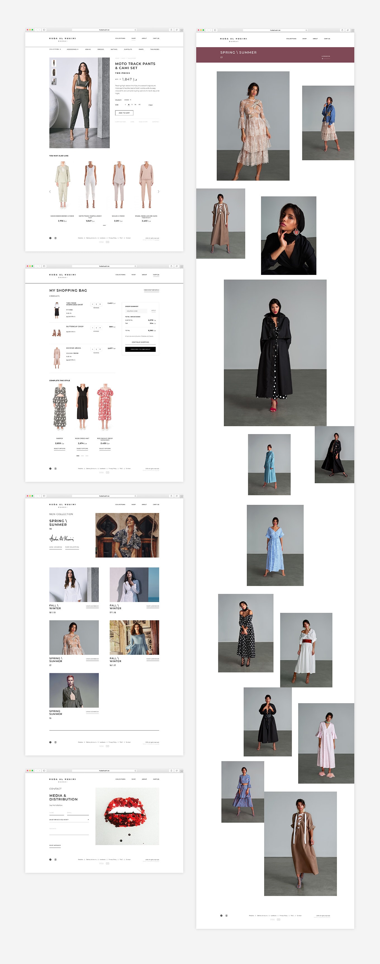Click share icon in product page browser toolbar
This screenshot has width=380, height=964.
point(171,30)
